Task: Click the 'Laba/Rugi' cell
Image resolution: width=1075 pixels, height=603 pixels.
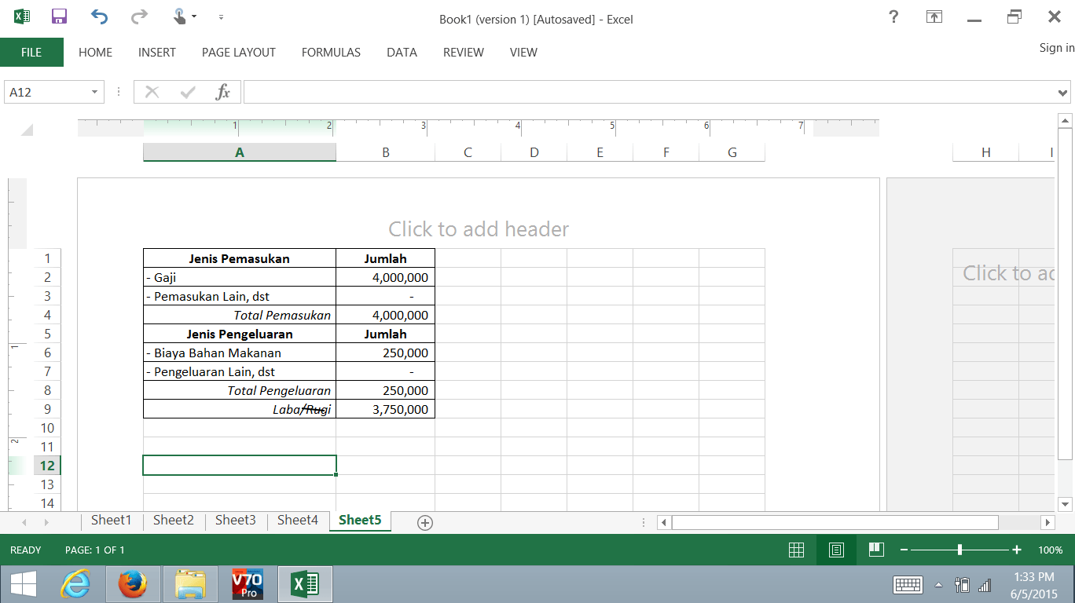Action: click(x=240, y=409)
